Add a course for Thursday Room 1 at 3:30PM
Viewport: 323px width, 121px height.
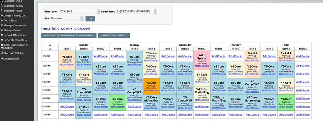pyautogui.click(x=219, y=56)
